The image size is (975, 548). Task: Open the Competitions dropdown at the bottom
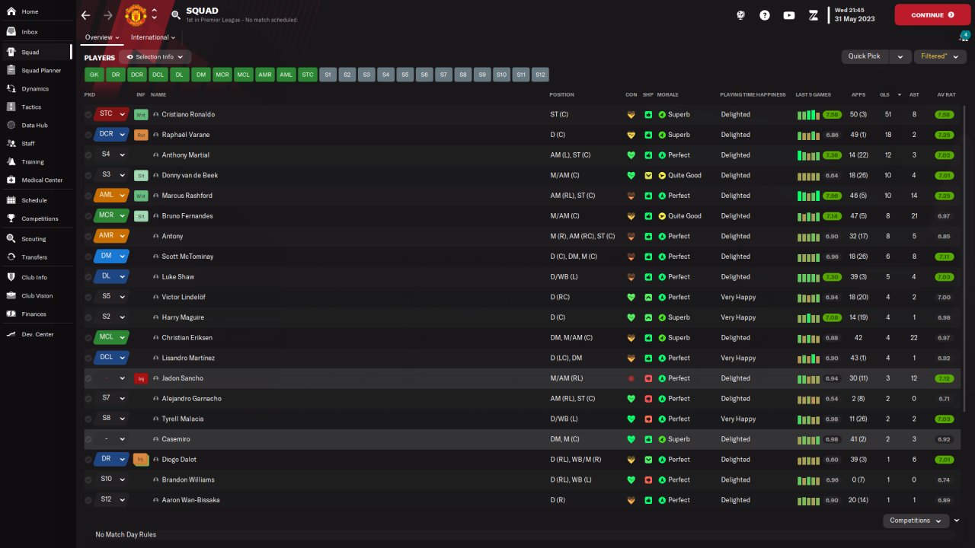pos(915,521)
